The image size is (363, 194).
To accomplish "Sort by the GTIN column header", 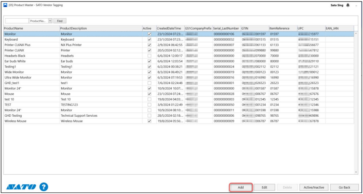I will [254, 28].
